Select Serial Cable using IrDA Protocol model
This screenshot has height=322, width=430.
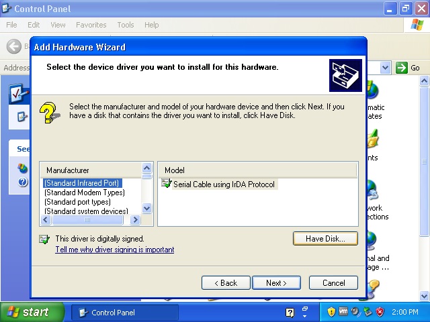(x=224, y=184)
